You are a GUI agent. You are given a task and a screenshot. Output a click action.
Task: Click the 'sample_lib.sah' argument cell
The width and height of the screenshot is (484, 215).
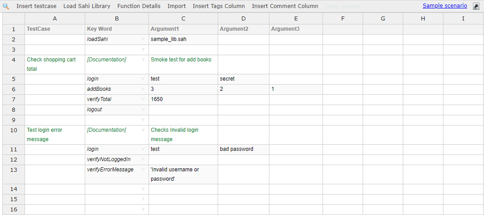(183, 39)
